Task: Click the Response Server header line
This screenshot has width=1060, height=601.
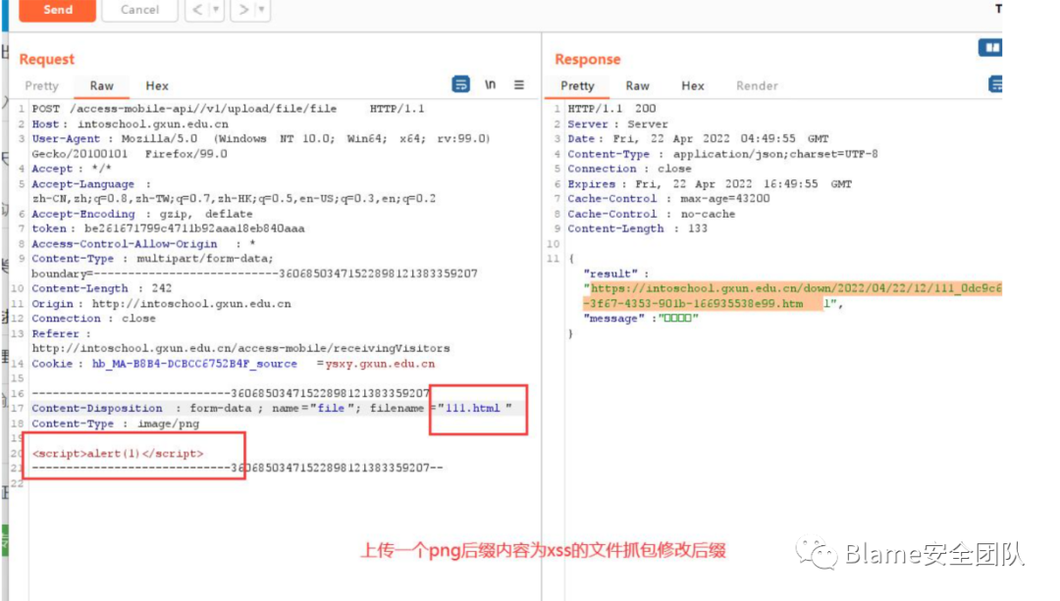Action: [x=617, y=125]
